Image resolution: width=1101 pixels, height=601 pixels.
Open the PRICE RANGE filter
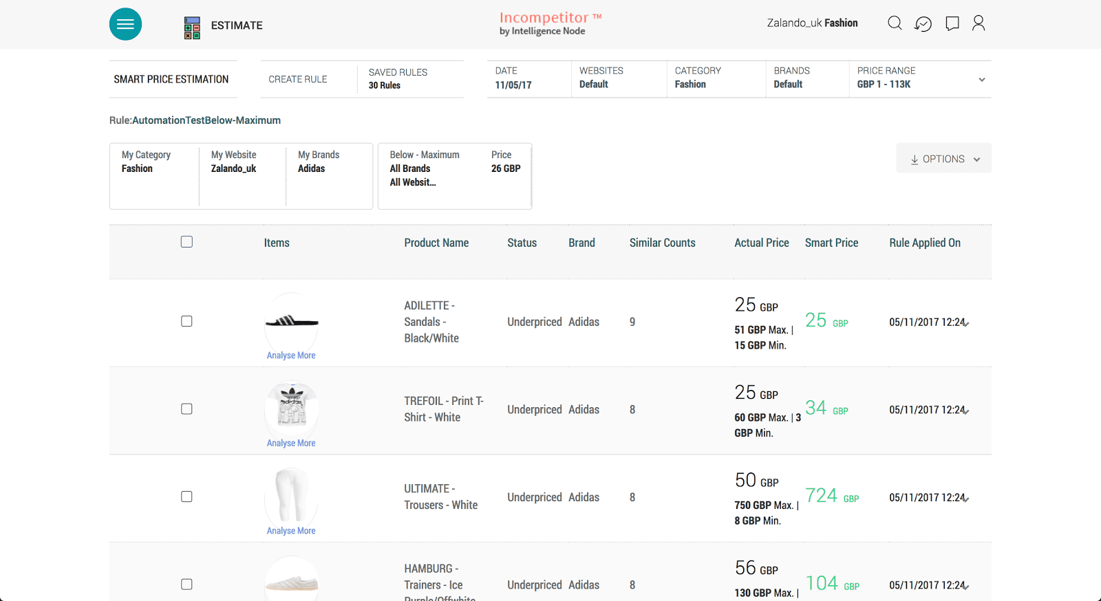coord(912,78)
